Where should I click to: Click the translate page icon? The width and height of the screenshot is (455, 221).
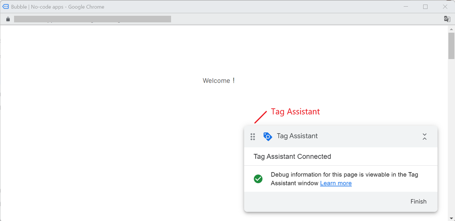tap(447, 19)
